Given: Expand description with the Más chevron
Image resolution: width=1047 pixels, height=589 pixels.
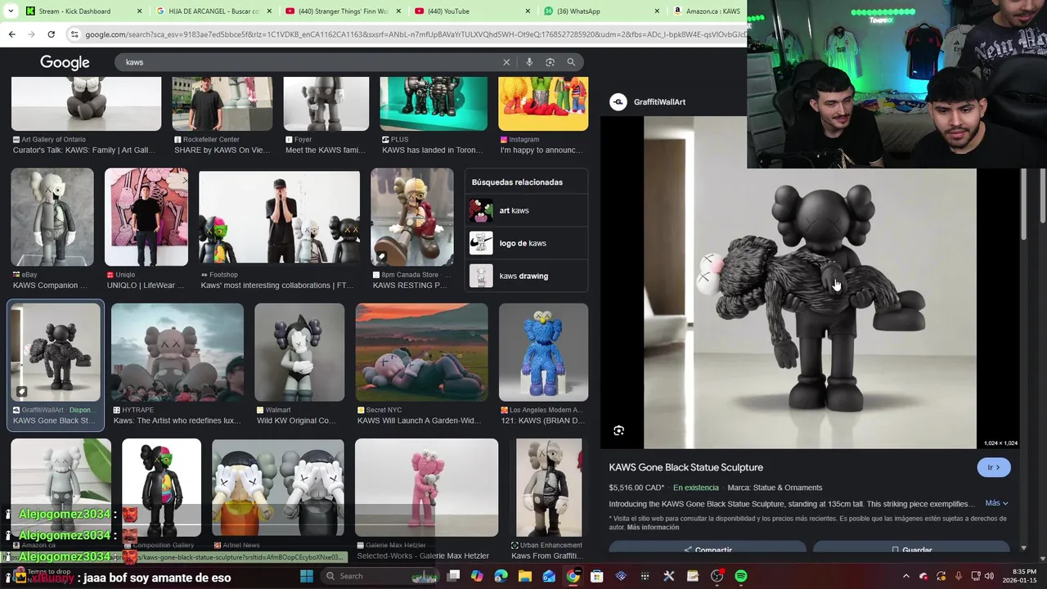Looking at the screenshot, I should pyautogui.click(x=996, y=503).
